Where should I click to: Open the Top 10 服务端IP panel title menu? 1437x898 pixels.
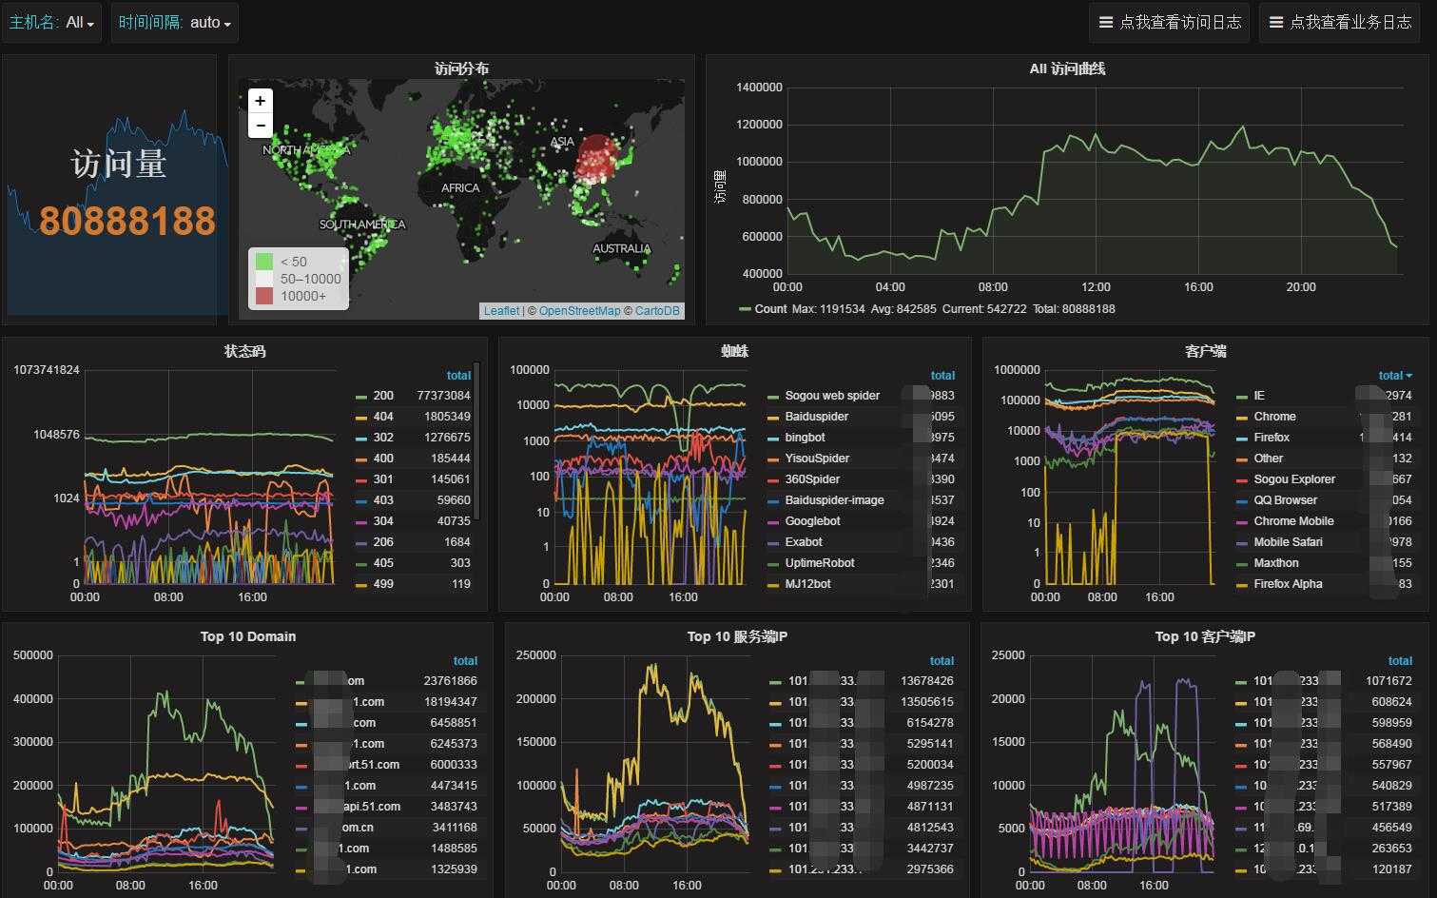click(x=737, y=636)
